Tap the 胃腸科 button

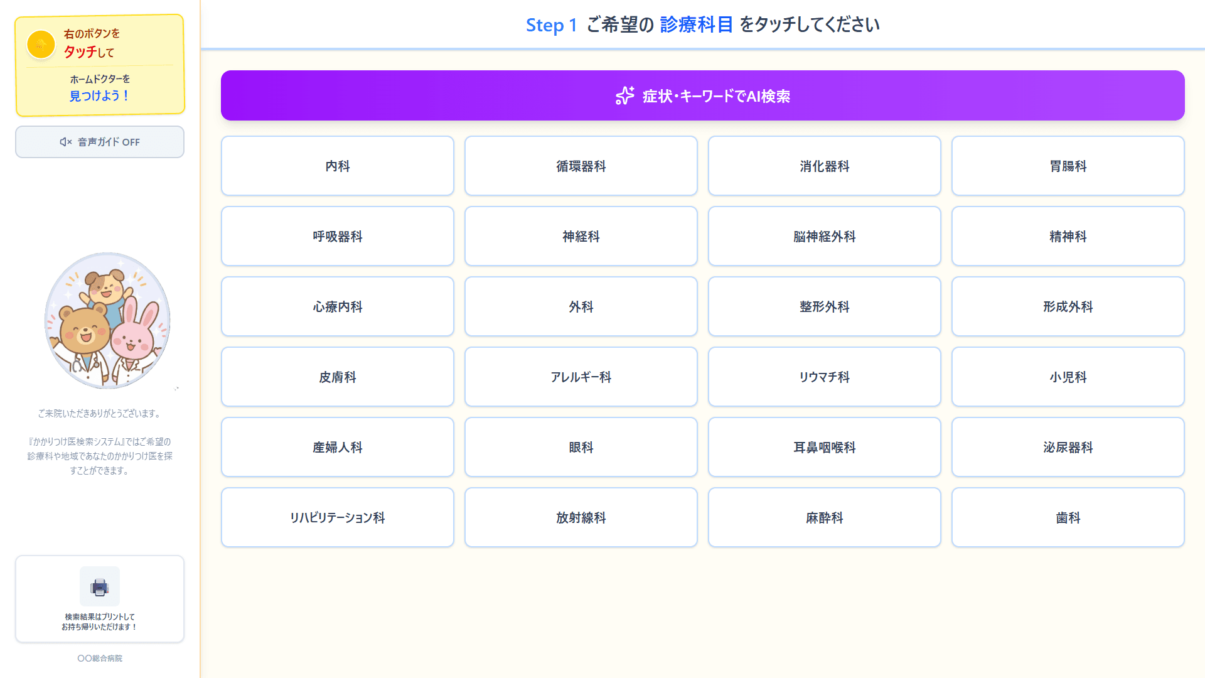point(1068,166)
